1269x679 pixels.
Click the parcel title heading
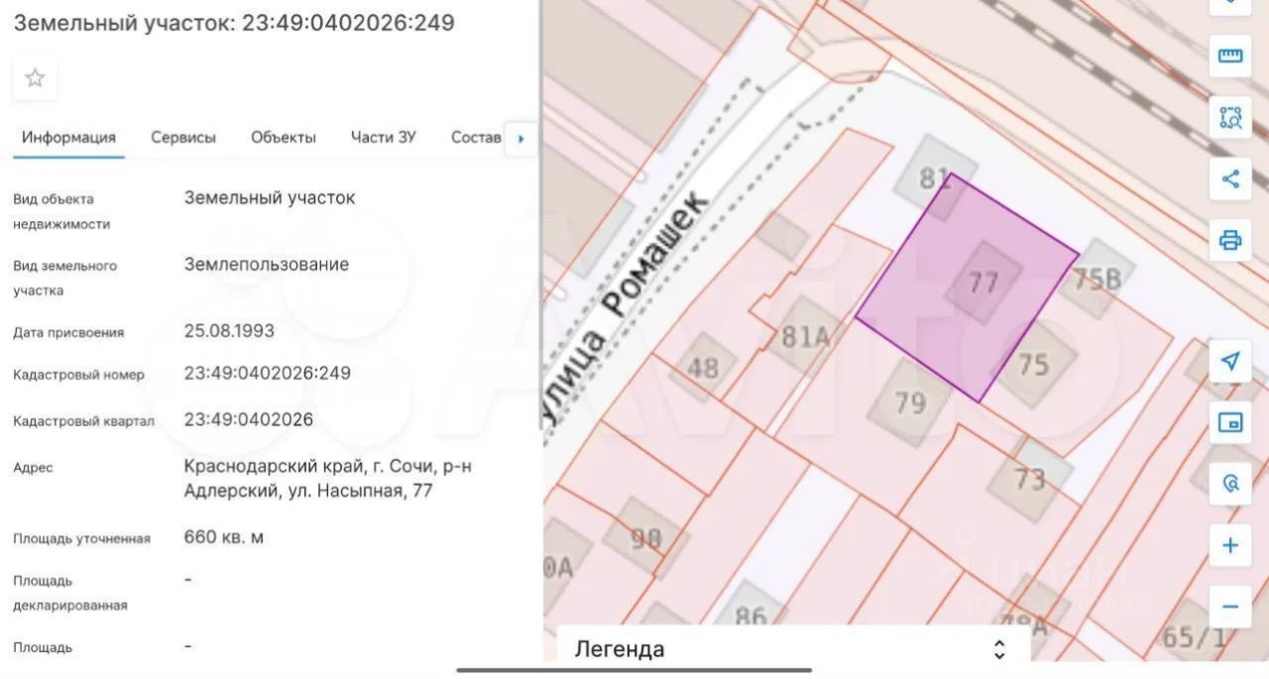point(234,23)
